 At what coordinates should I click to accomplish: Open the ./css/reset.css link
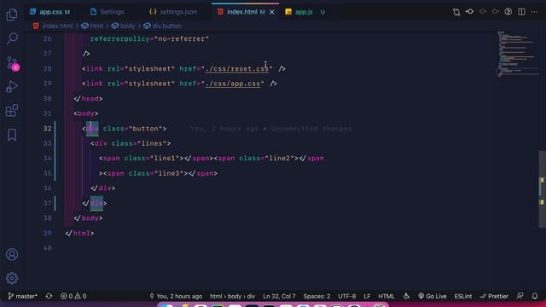click(237, 69)
